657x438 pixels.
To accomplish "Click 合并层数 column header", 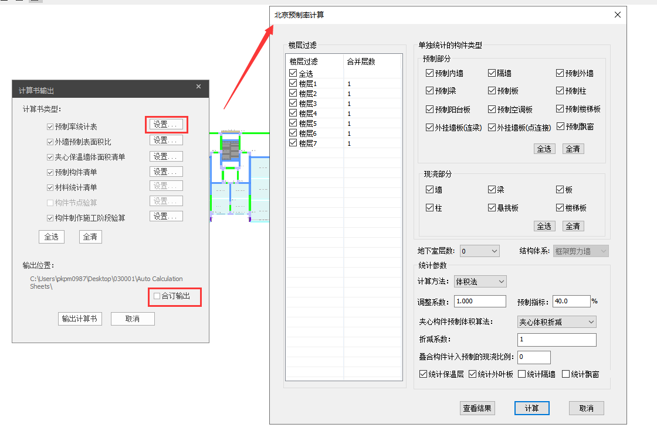I will click(372, 61).
